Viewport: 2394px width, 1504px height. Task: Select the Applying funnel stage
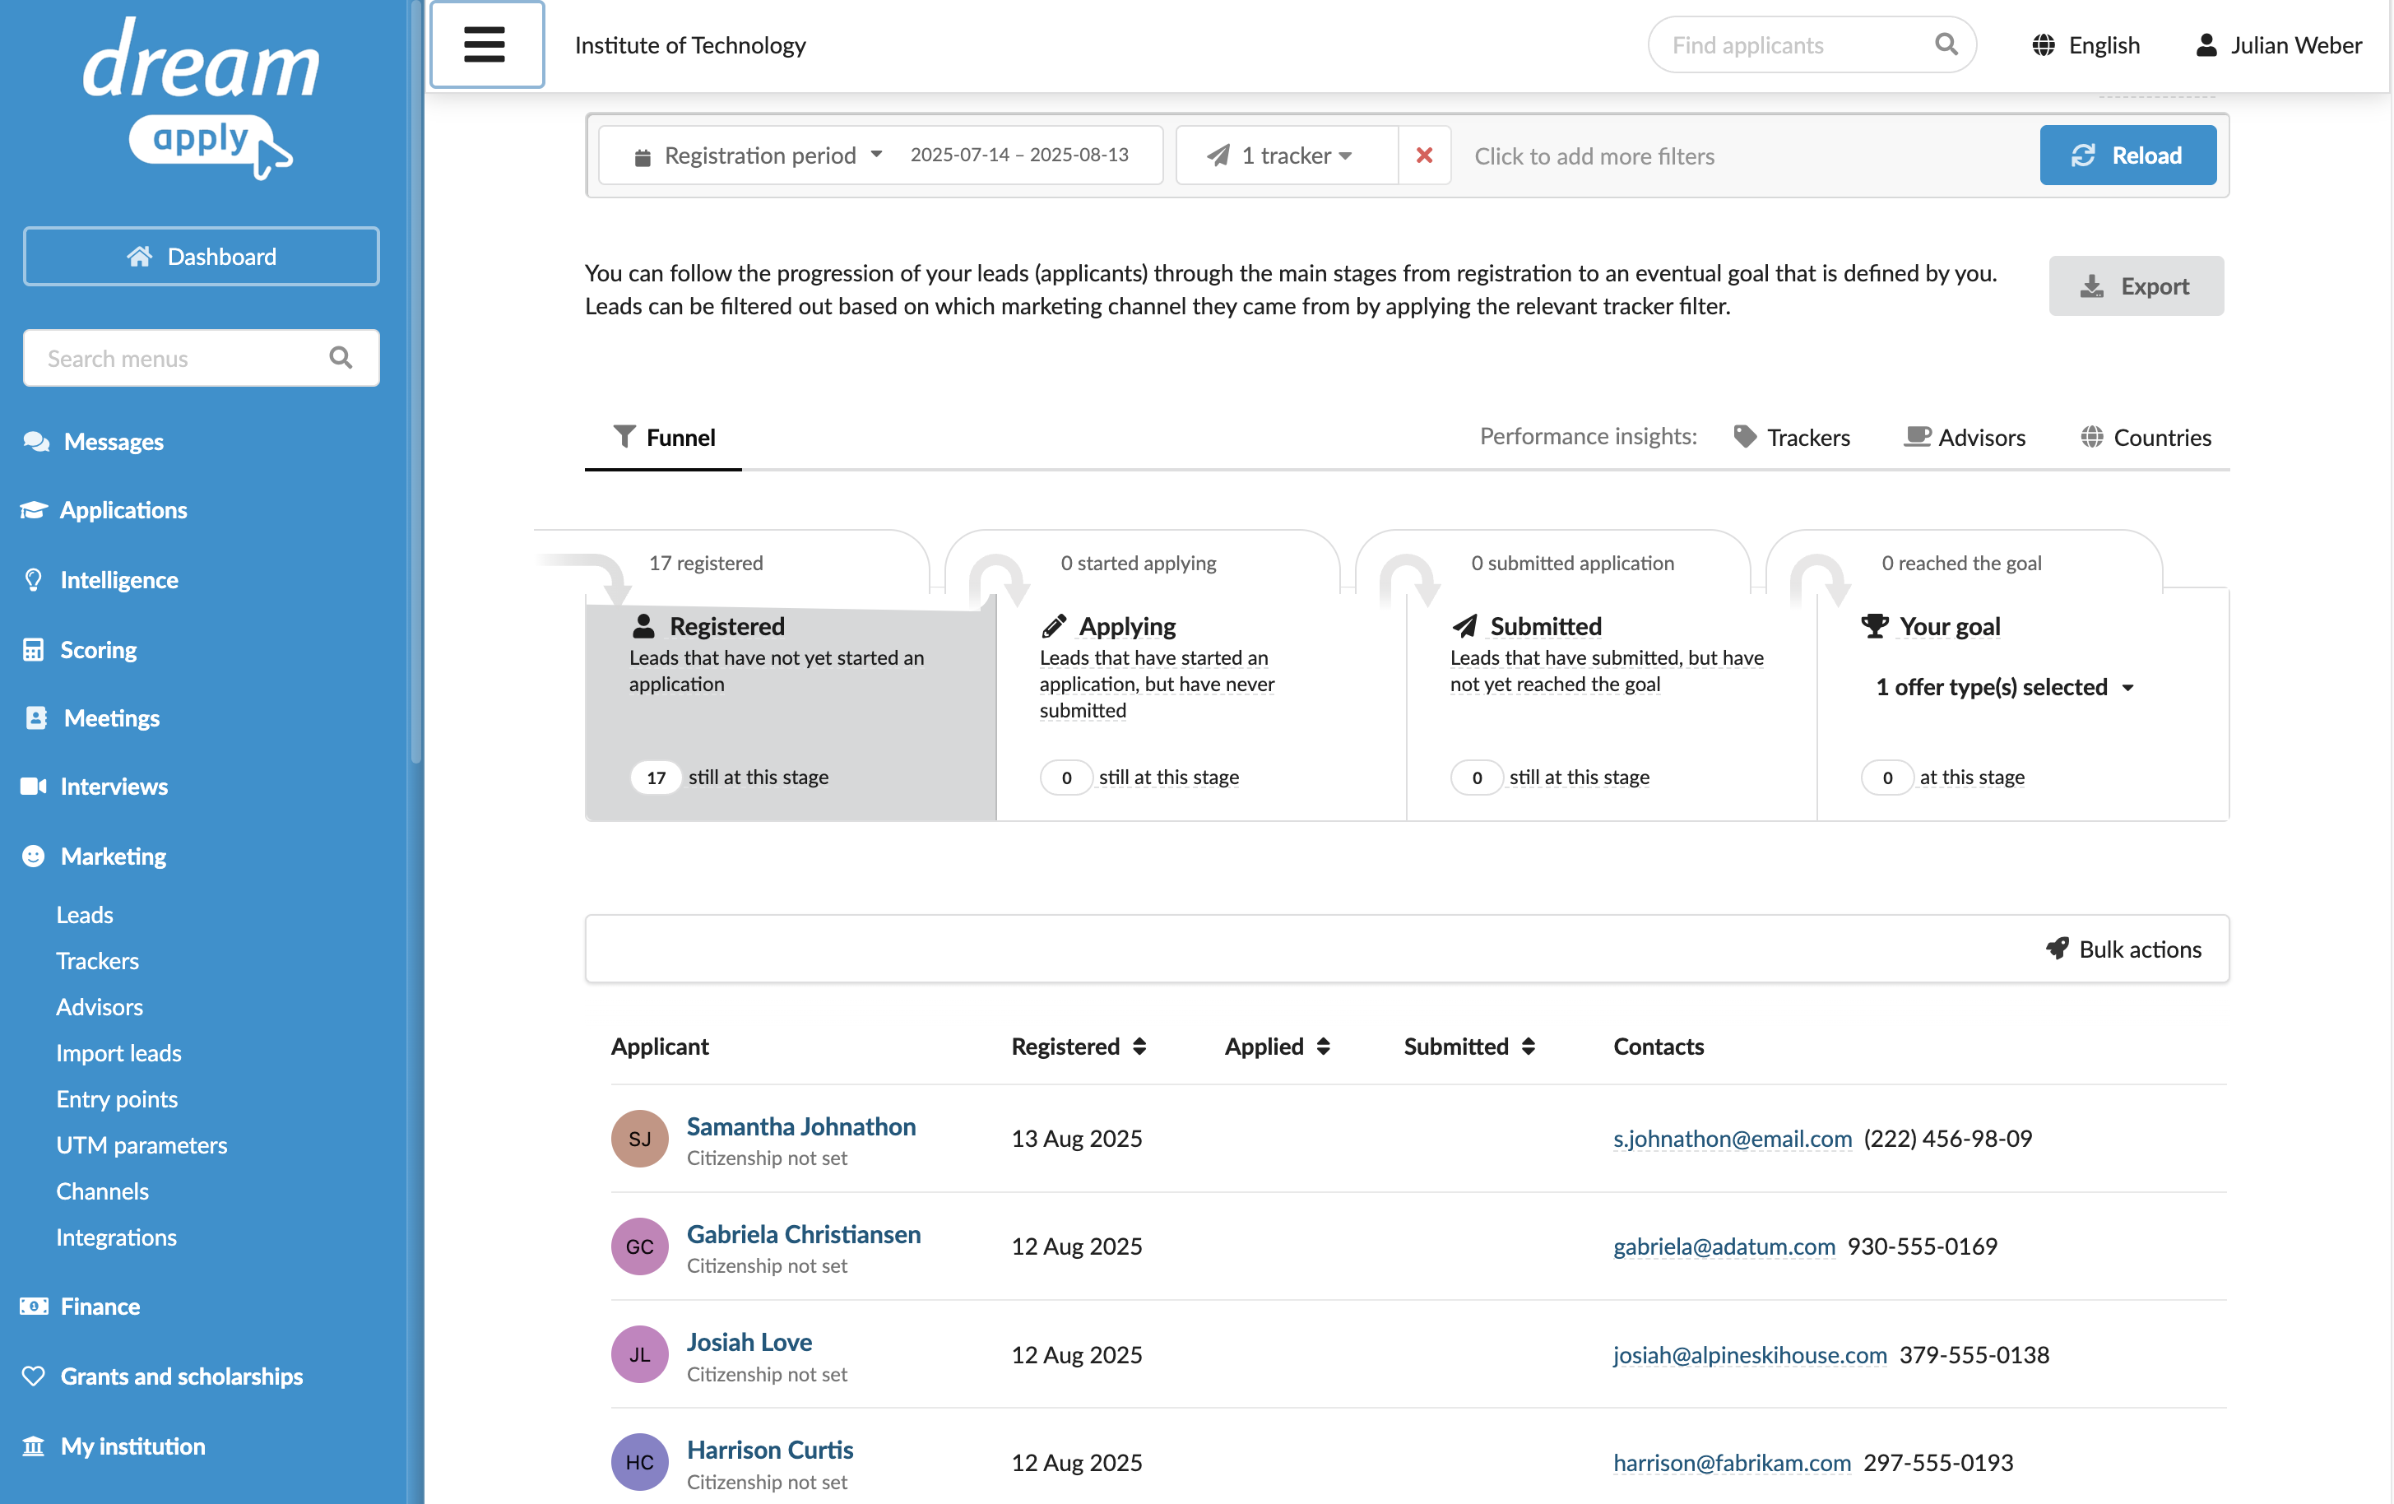(x=1200, y=708)
